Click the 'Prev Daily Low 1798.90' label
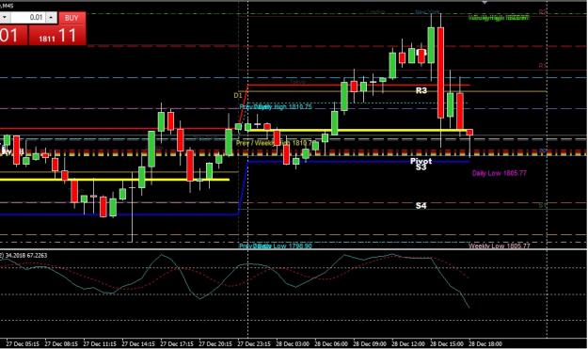This screenshot has height=349, width=588. 276,246
